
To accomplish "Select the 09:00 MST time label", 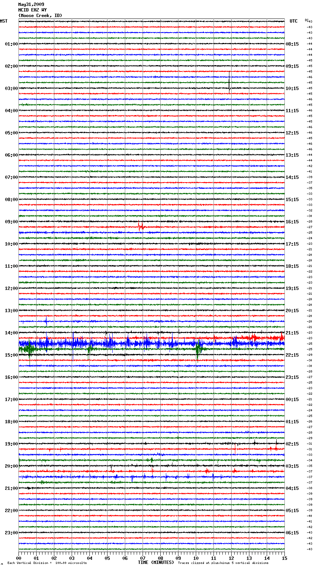I will tap(11, 222).
